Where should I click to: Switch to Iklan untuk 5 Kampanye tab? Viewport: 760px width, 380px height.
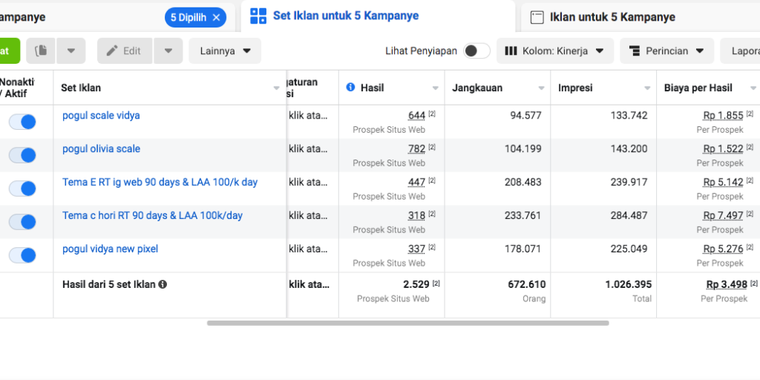(x=612, y=16)
